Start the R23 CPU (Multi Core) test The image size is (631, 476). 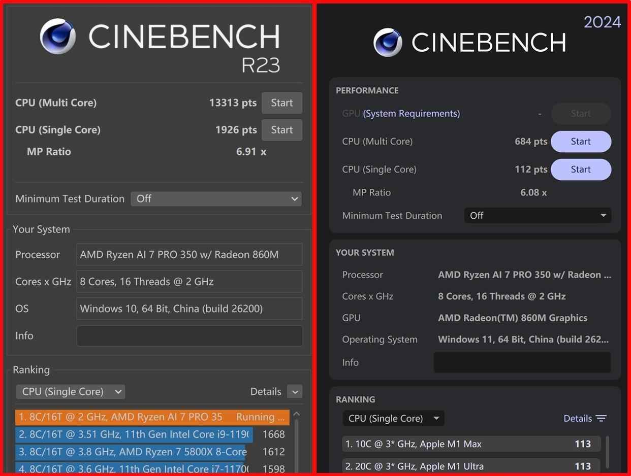coord(282,103)
